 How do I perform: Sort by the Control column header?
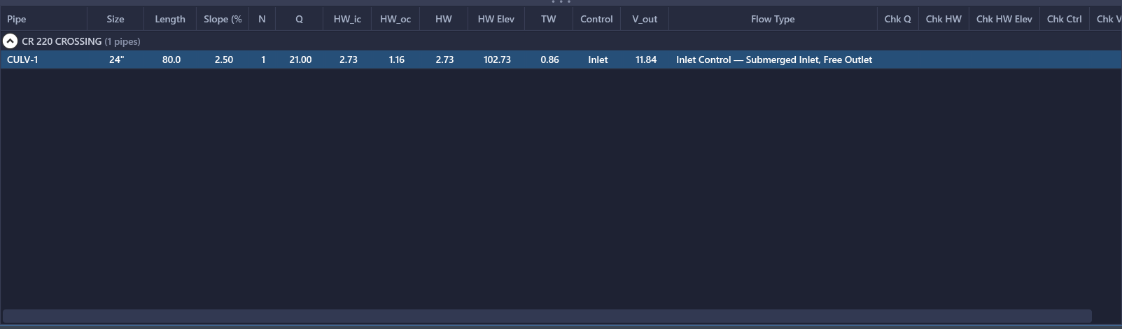click(596, 19)
